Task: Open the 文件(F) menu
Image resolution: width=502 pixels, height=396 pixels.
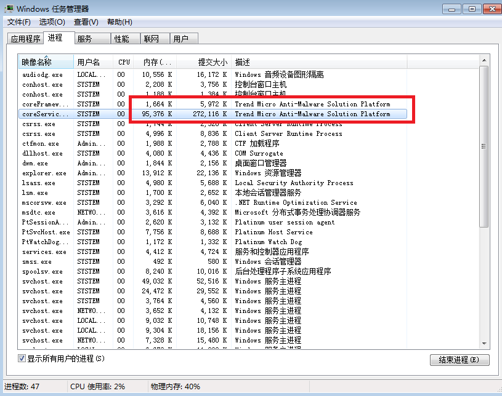Action: click(x=19, y=22)
